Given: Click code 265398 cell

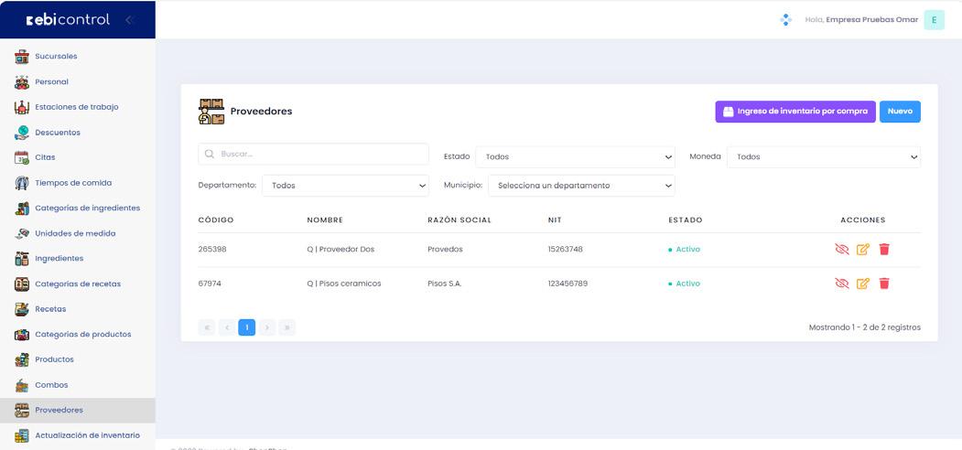Looking at the screenshot, I should 212,250.
